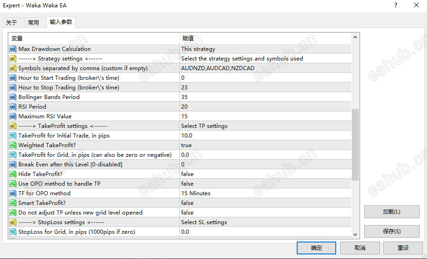This screenshot has height=259, width=427.
Task: Click the boolean icon beside Hide TakeProfit
Action: coord(12,174)
